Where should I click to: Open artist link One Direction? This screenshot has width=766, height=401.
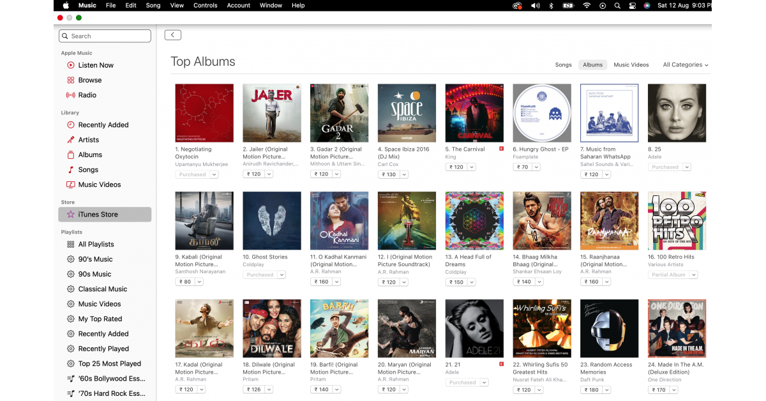pos(666,380)
